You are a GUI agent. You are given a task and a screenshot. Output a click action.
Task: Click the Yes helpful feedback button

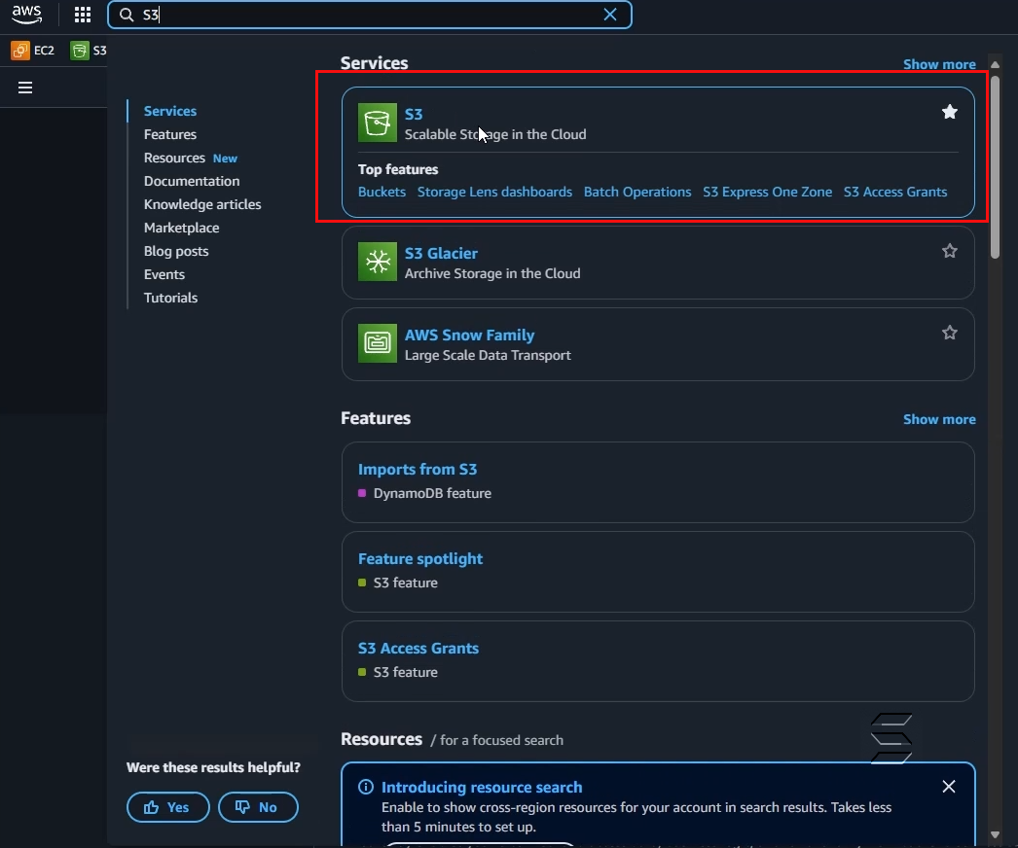point(168,807)
